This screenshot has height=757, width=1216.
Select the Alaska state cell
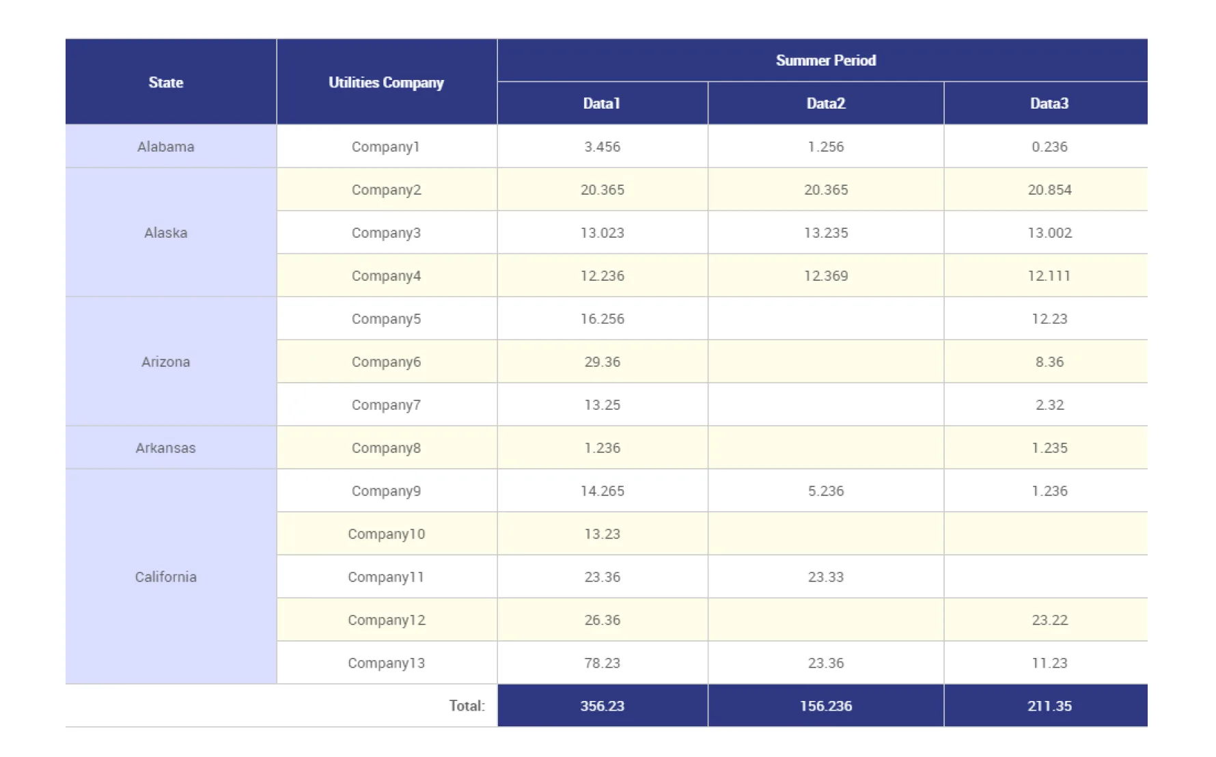(171, 232)
